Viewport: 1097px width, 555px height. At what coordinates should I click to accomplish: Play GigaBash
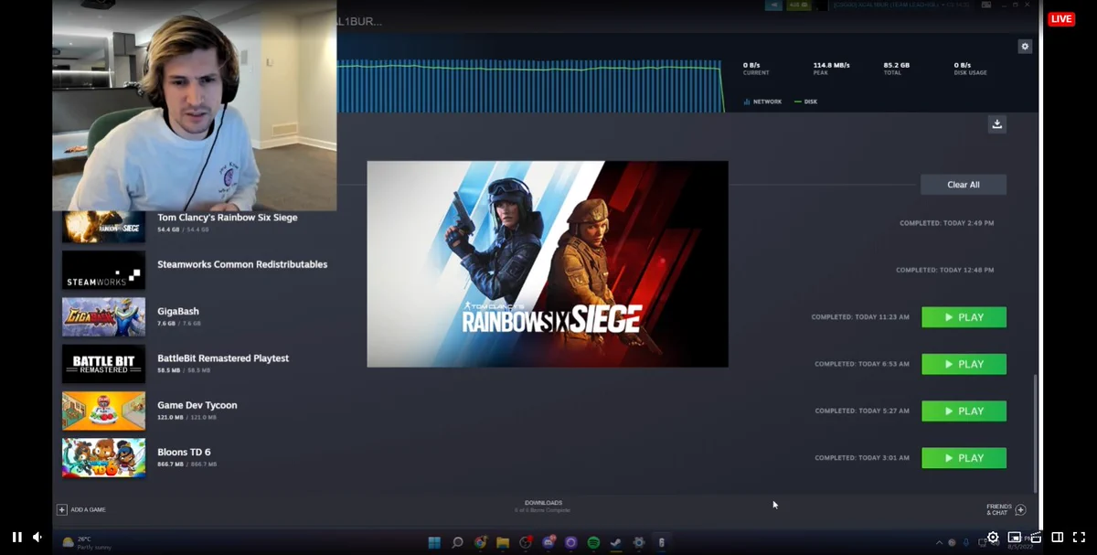click(x=964, y=317)
